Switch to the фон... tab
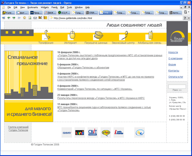The width and height of the screenshot is (192, 156). [x=22, y=13]
